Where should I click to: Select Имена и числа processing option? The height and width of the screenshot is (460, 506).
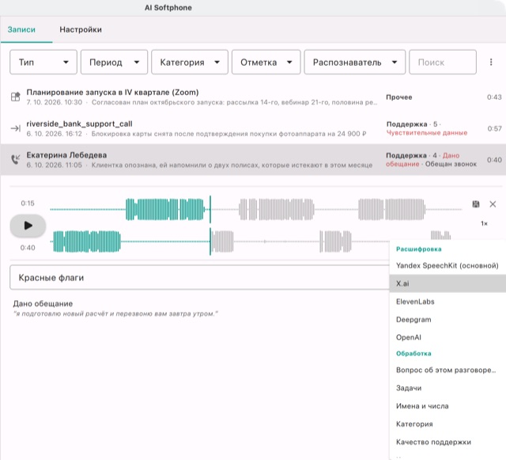coord(447,406)
